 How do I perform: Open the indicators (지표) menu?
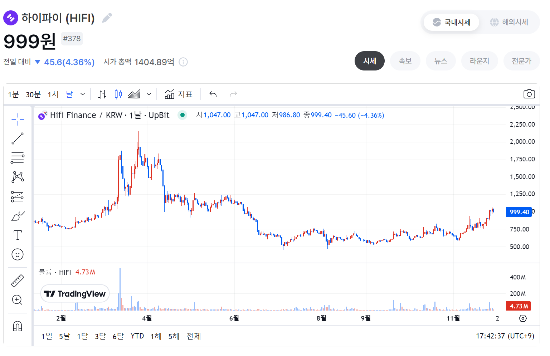pyautogui.click(x=179, y=94)
